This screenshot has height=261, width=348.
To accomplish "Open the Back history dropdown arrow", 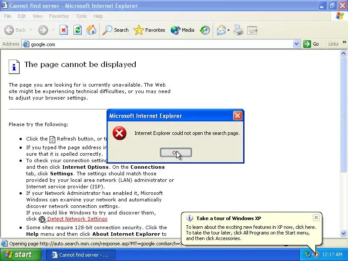I will 31,30.
